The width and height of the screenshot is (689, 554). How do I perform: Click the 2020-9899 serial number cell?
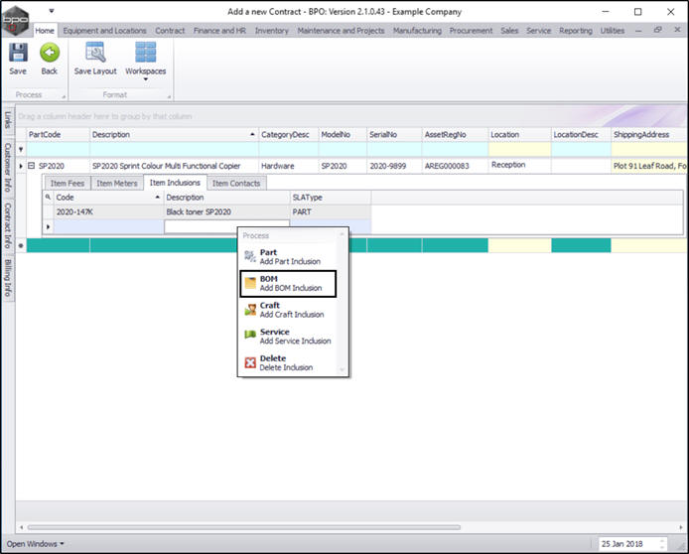(394, 166)
